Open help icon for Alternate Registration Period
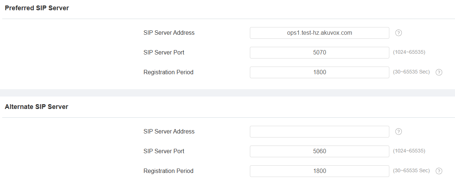Image resolution: width=455 pixels, height=181 pixels. [439, 171]
